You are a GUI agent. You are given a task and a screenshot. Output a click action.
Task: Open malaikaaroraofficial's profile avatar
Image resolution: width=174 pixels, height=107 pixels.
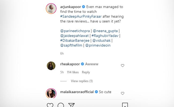51,93
